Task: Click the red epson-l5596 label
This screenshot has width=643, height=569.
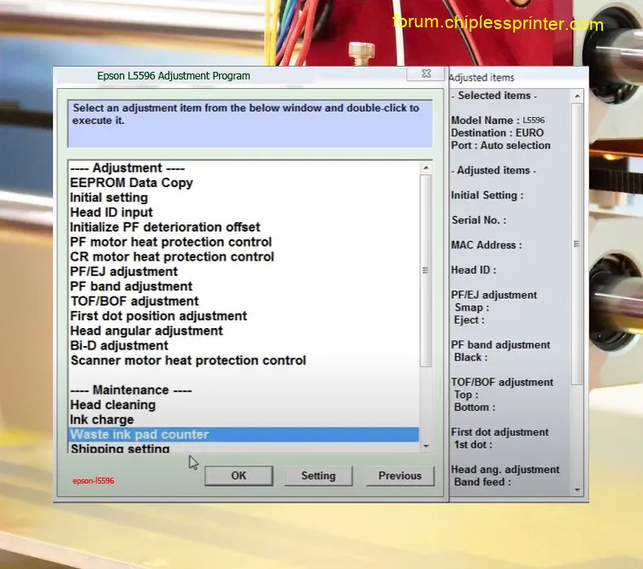Action: coord(93,480)
